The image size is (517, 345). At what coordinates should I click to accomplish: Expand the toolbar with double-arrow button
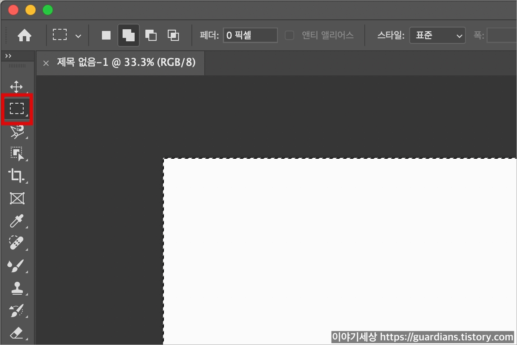click(8, 56)
